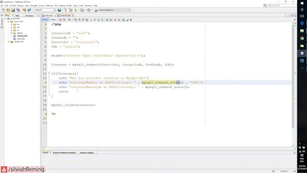
Task: Open the Refactor menu
Action: tap(49, 5)
